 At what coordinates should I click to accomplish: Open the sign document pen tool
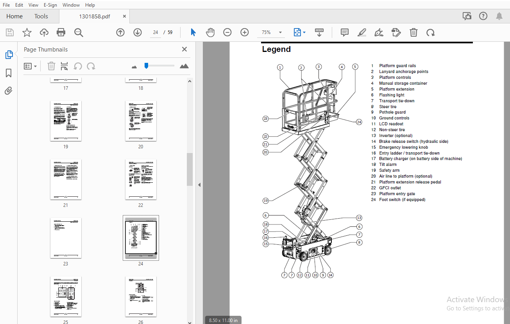(379, 32)
